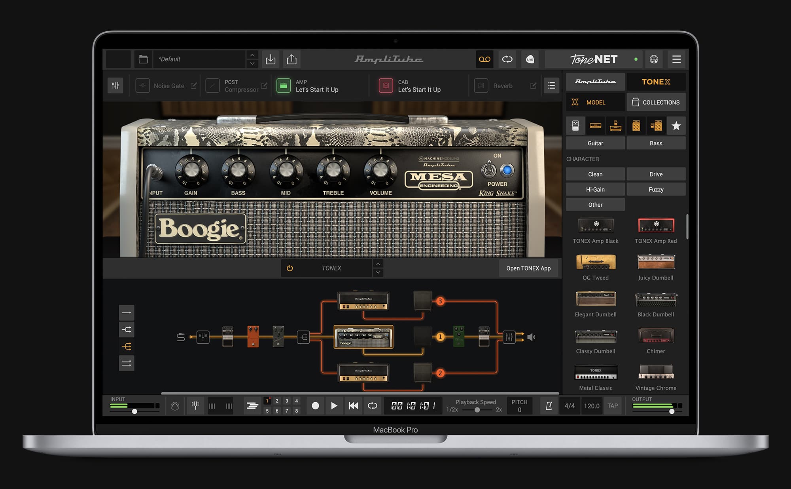Click the Open TONEX App button
The image size is (791, 489).
529,268
